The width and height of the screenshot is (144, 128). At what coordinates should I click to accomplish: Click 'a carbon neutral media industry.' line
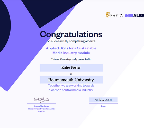click(x=71, y=90)
